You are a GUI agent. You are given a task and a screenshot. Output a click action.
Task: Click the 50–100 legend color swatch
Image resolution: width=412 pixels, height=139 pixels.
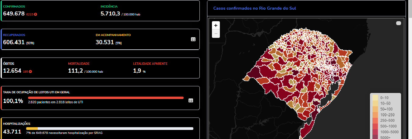(375, 109)
